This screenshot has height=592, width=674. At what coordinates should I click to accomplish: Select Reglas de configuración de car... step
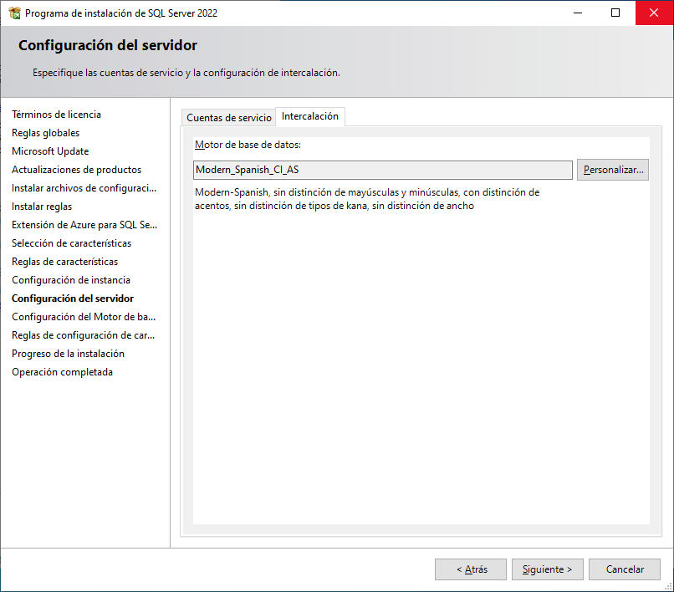[83, 335]
